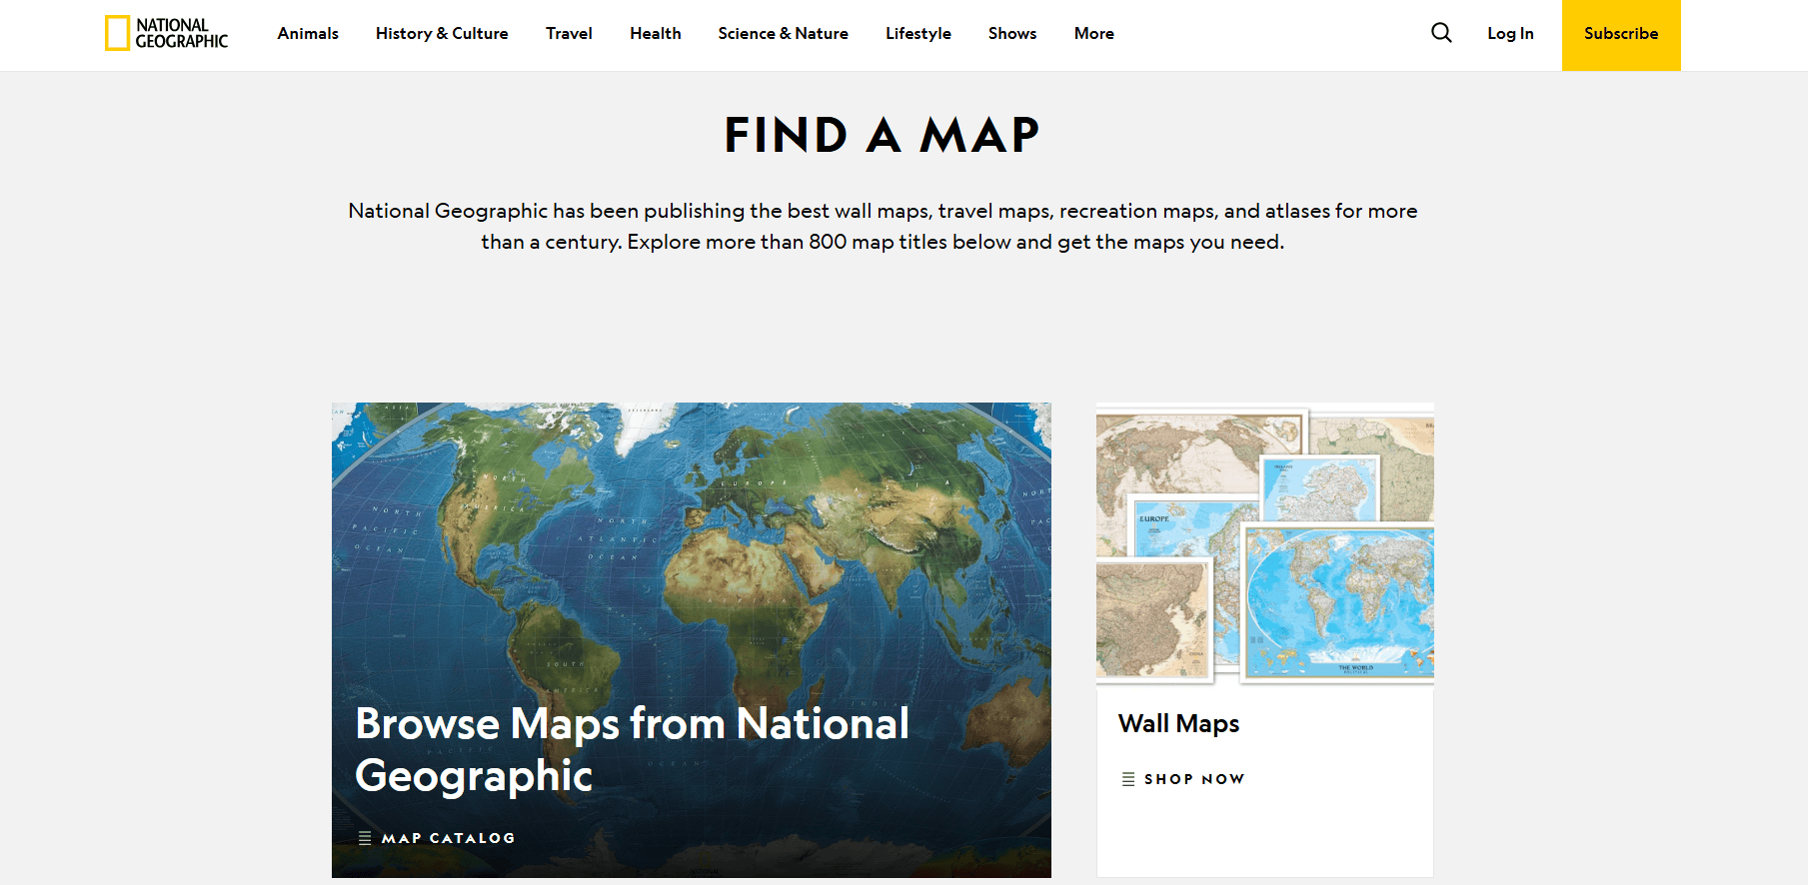
Task: Click the wall maps collage thumbnail
Action: (x=1265, y=543)
